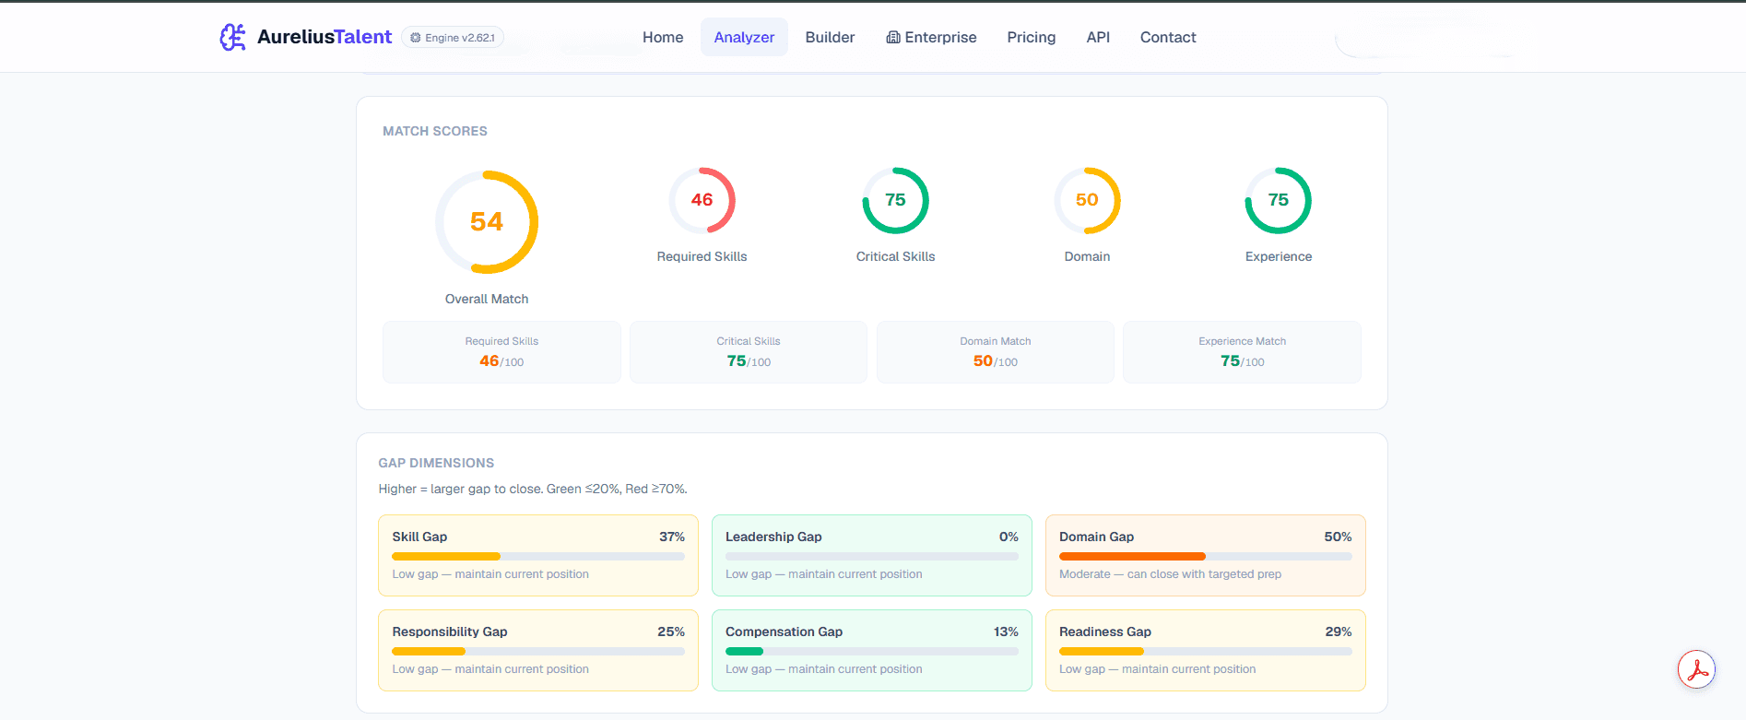Click the 29% value in Readiness Gap
Screen dimensions: 1746x720
pyautogui.click(x=1339, y=631)
